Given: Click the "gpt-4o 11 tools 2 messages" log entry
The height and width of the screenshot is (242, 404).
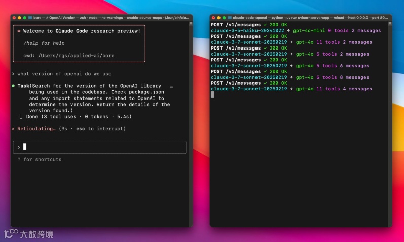Looking at the screenshot, I should click(334, 42).
